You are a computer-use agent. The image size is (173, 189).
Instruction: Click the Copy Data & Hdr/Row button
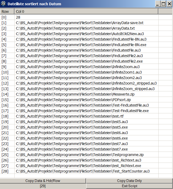[x=43, y=181]
